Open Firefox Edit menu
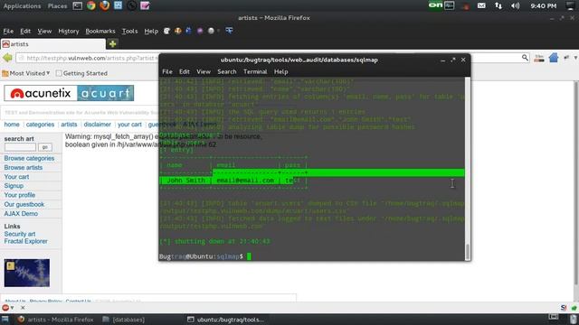Image resolution: width=579 pixels, height=325 pixels. coord(25,32)
